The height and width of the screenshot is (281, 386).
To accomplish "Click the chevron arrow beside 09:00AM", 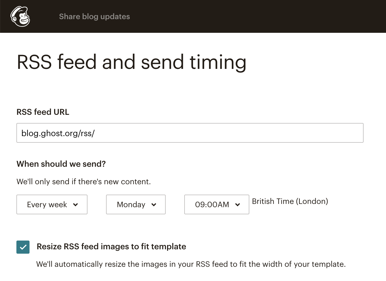I will [238, 204].
